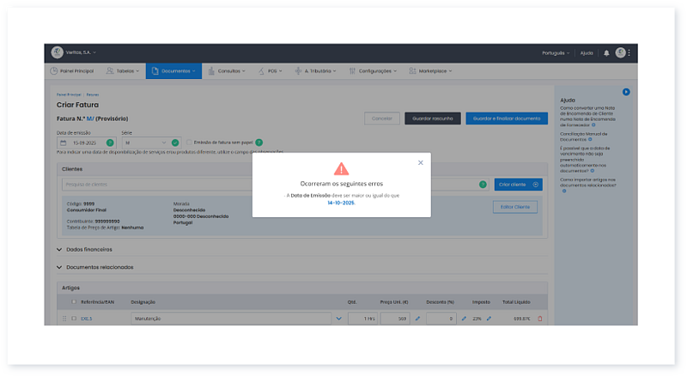Click the 'Guardar rascunho' button
This screenshot has width=687, height=377.
pos(433,119)
